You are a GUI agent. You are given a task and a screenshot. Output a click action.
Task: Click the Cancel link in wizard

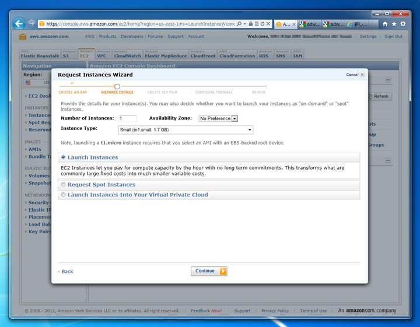(x=352, y=75)
